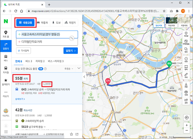Center map on current location
Viewport: 193px width, 139px height.
click(x=187, y=118)
